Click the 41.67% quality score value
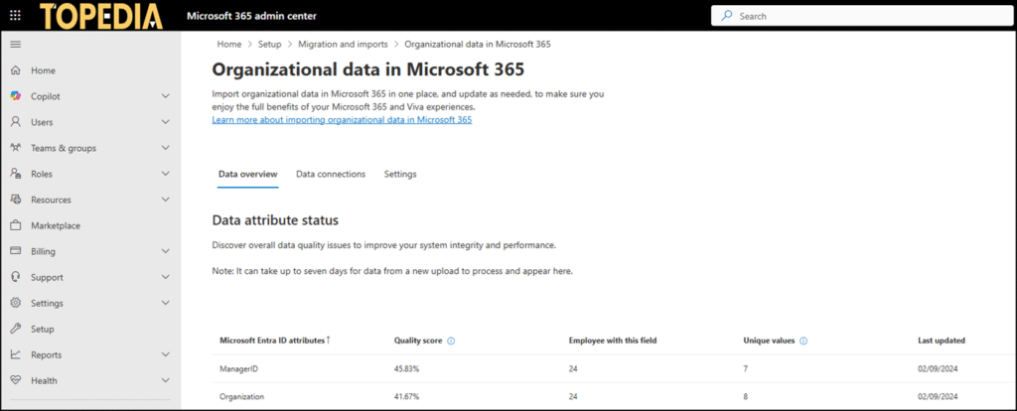 click(x=406, y=396)
